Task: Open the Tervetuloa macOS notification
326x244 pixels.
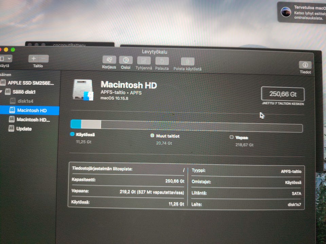Action: (x=302, y=13)
